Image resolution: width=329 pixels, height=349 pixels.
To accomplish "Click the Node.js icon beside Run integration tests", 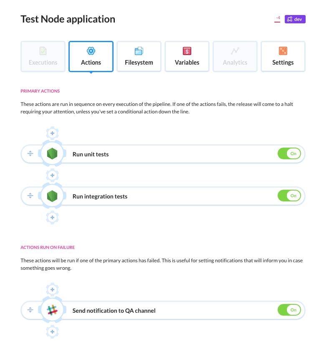I will (52, 196).
